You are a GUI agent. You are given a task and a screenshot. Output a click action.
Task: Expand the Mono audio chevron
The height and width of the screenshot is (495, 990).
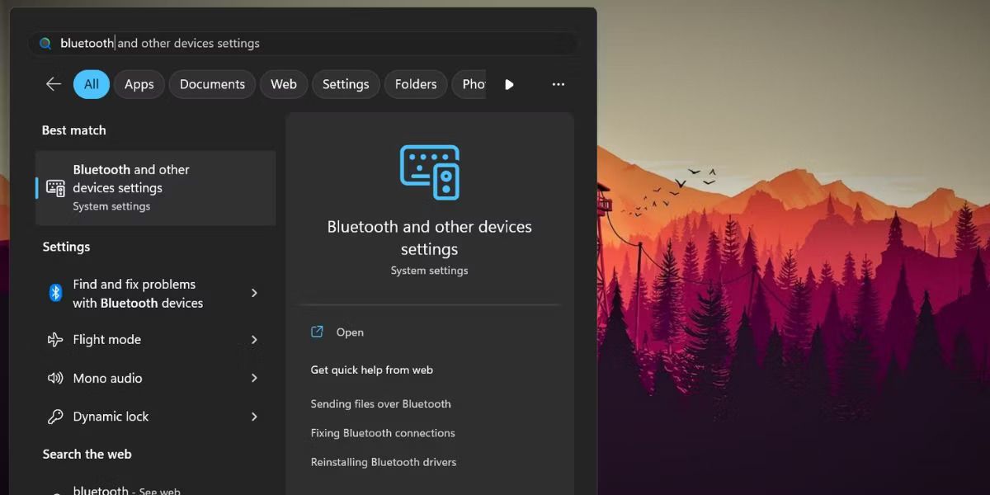(x=254, y=378)
